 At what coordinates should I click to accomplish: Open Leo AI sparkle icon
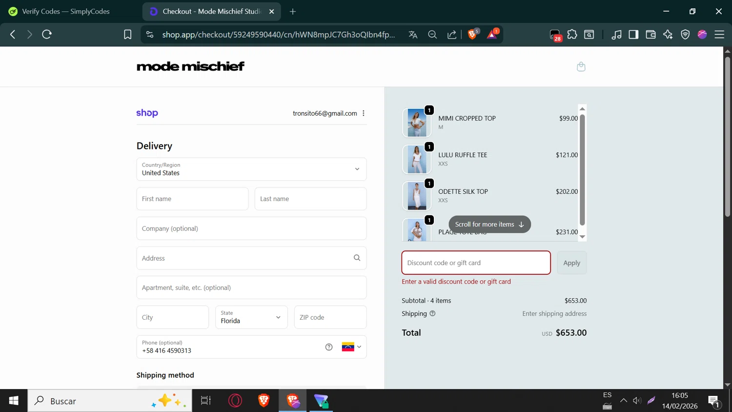click(668, 34)
